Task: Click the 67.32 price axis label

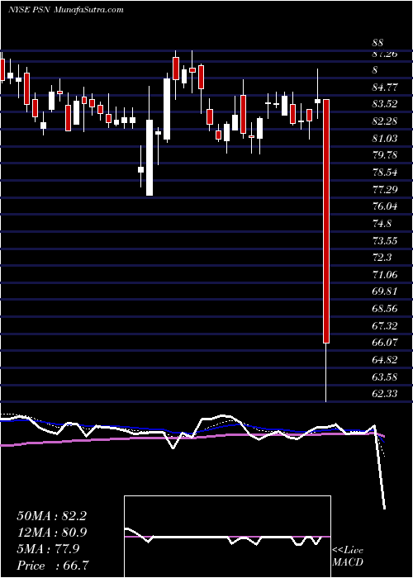Action: pos(385,326)
